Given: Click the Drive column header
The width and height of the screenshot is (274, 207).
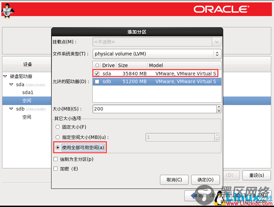Looking at the screenshot, I should tap(109, 65).
